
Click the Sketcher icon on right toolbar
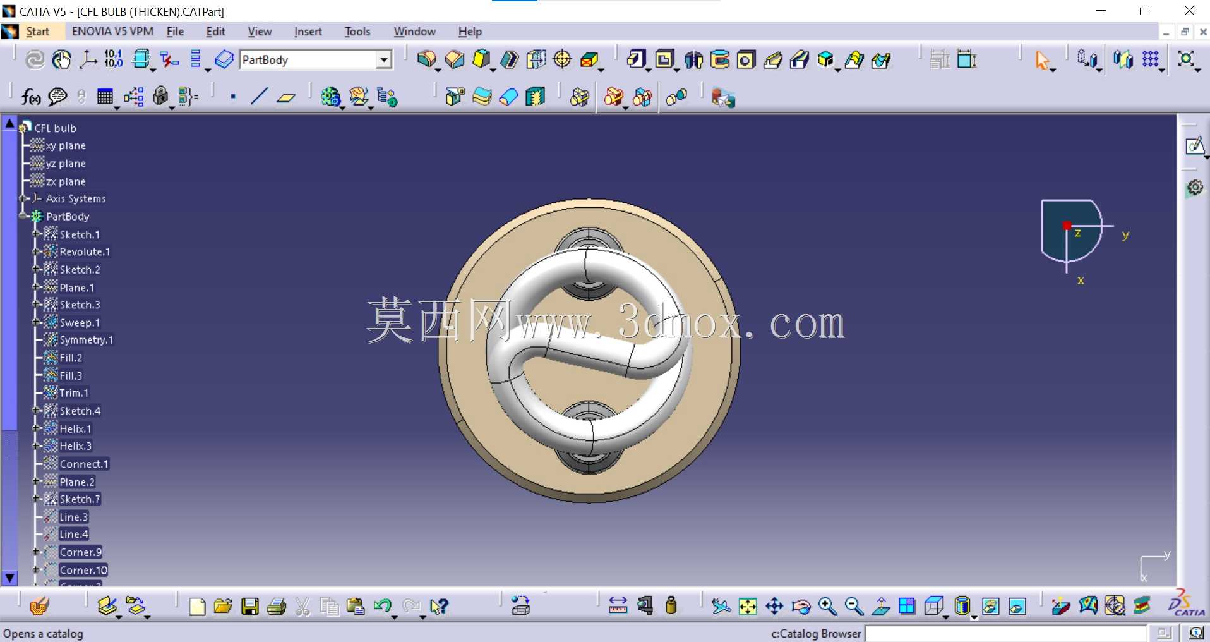pyautogui.click(x=1194, y=146)
